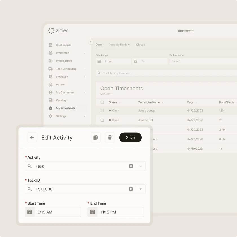Image resolution: width=237 pixels, height=237 pixels.
Task: Click the 1.5h non-billable value
Action: click(x=221, y=111)
